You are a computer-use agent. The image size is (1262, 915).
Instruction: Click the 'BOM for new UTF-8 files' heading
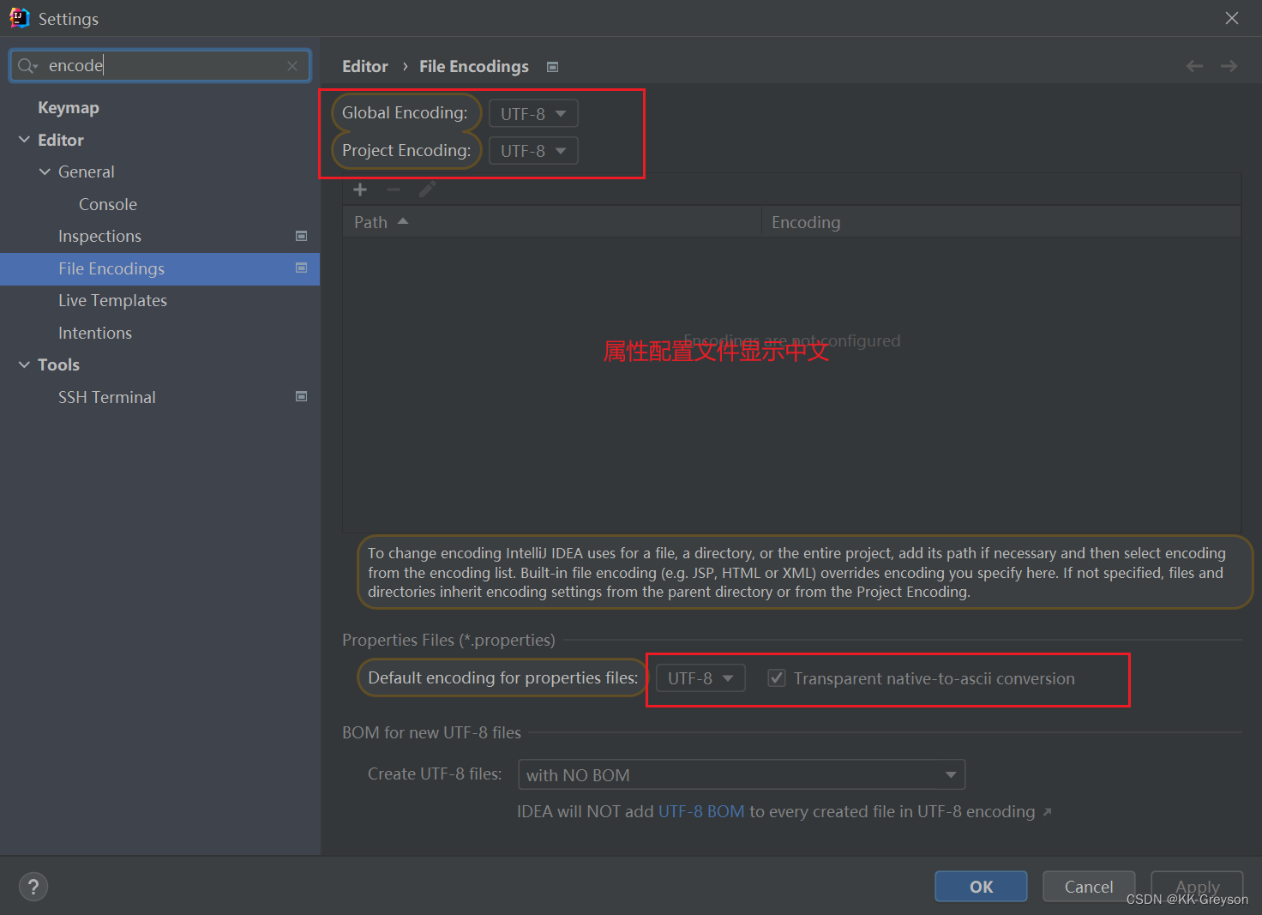point(431,732)
